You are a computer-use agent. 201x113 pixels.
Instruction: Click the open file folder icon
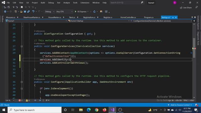[x=21, y=12]
